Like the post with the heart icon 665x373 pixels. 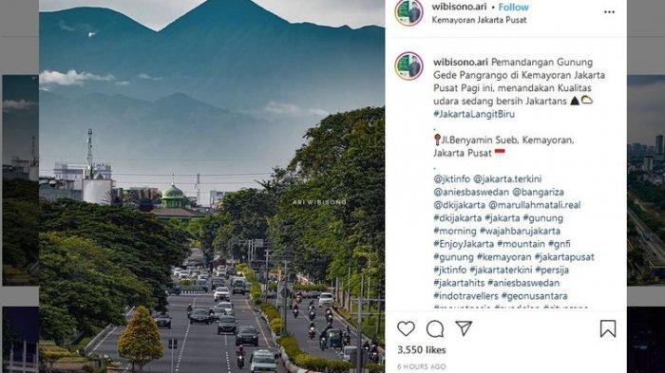406,328
